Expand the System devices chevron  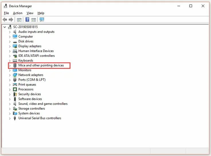[10, 114]
